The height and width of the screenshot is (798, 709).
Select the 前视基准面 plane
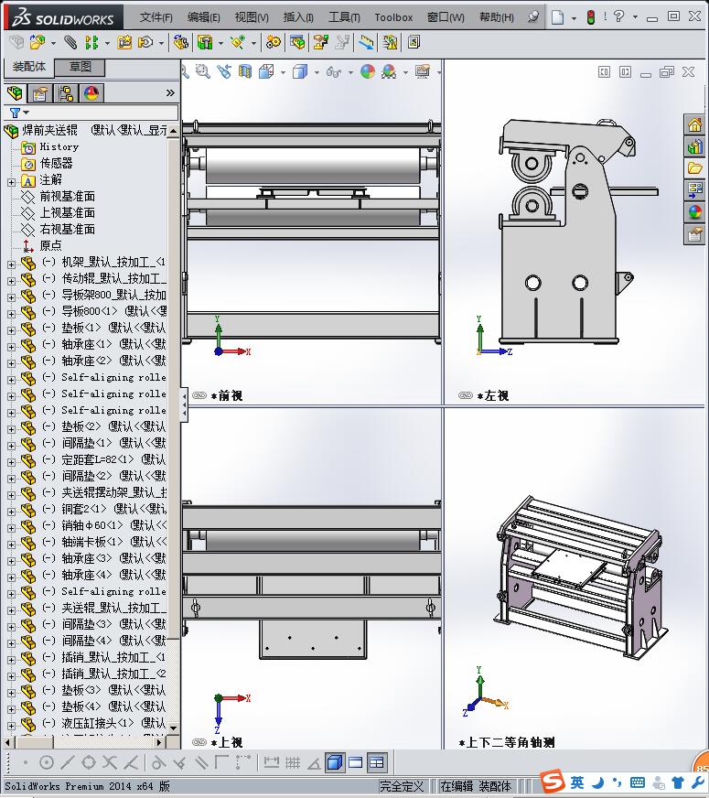pos(68,196)
